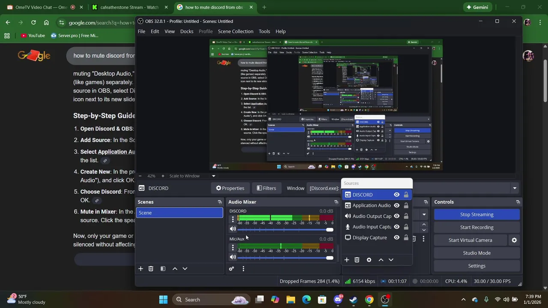Add a source with the Sources plus icon
Screen dimensions: 548x308
347,260
